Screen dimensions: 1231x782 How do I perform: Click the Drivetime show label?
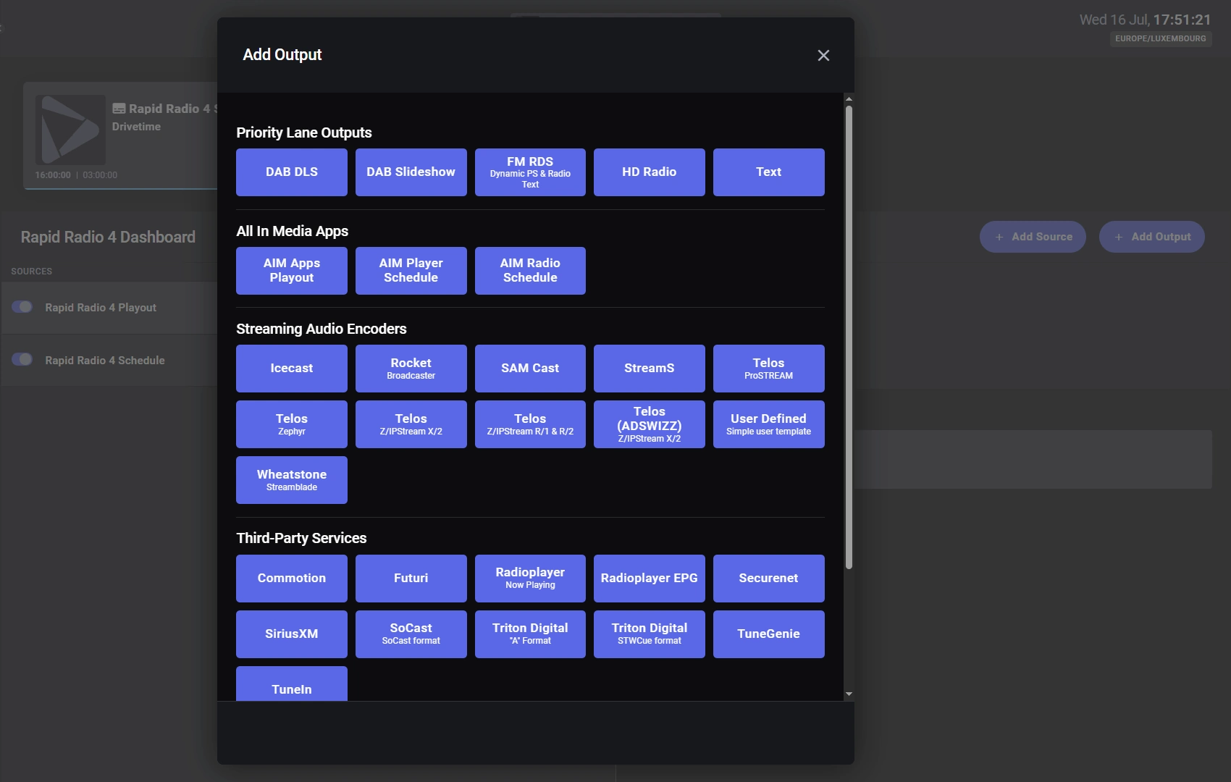click(136, 127)
